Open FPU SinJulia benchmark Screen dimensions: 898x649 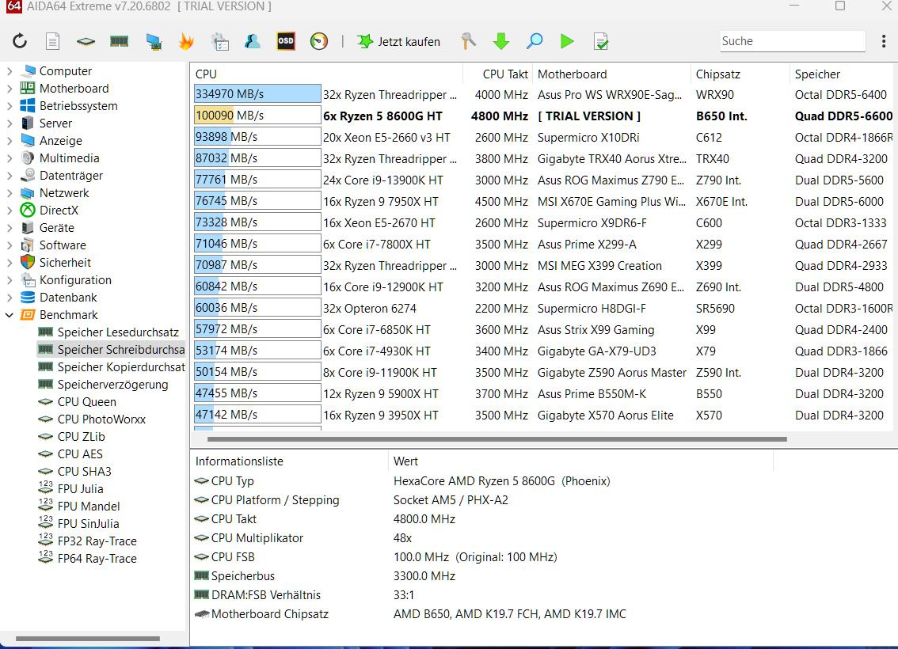click(88, 524)
